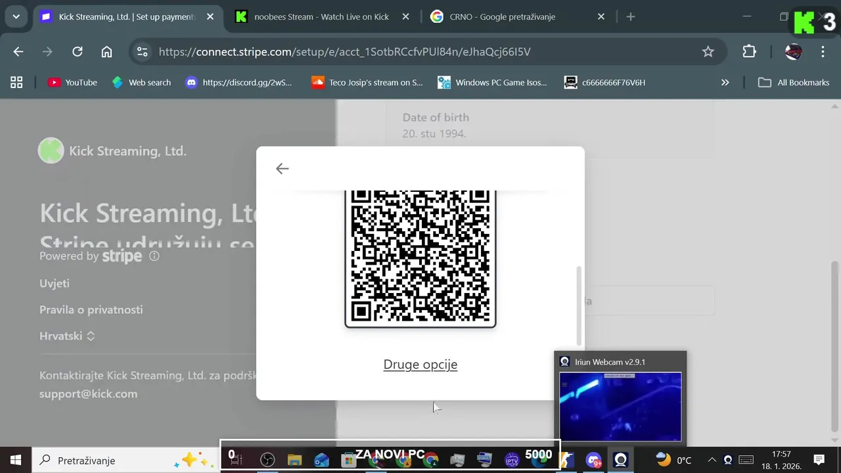Open the Extensions puzzle icon

[749, 52]
